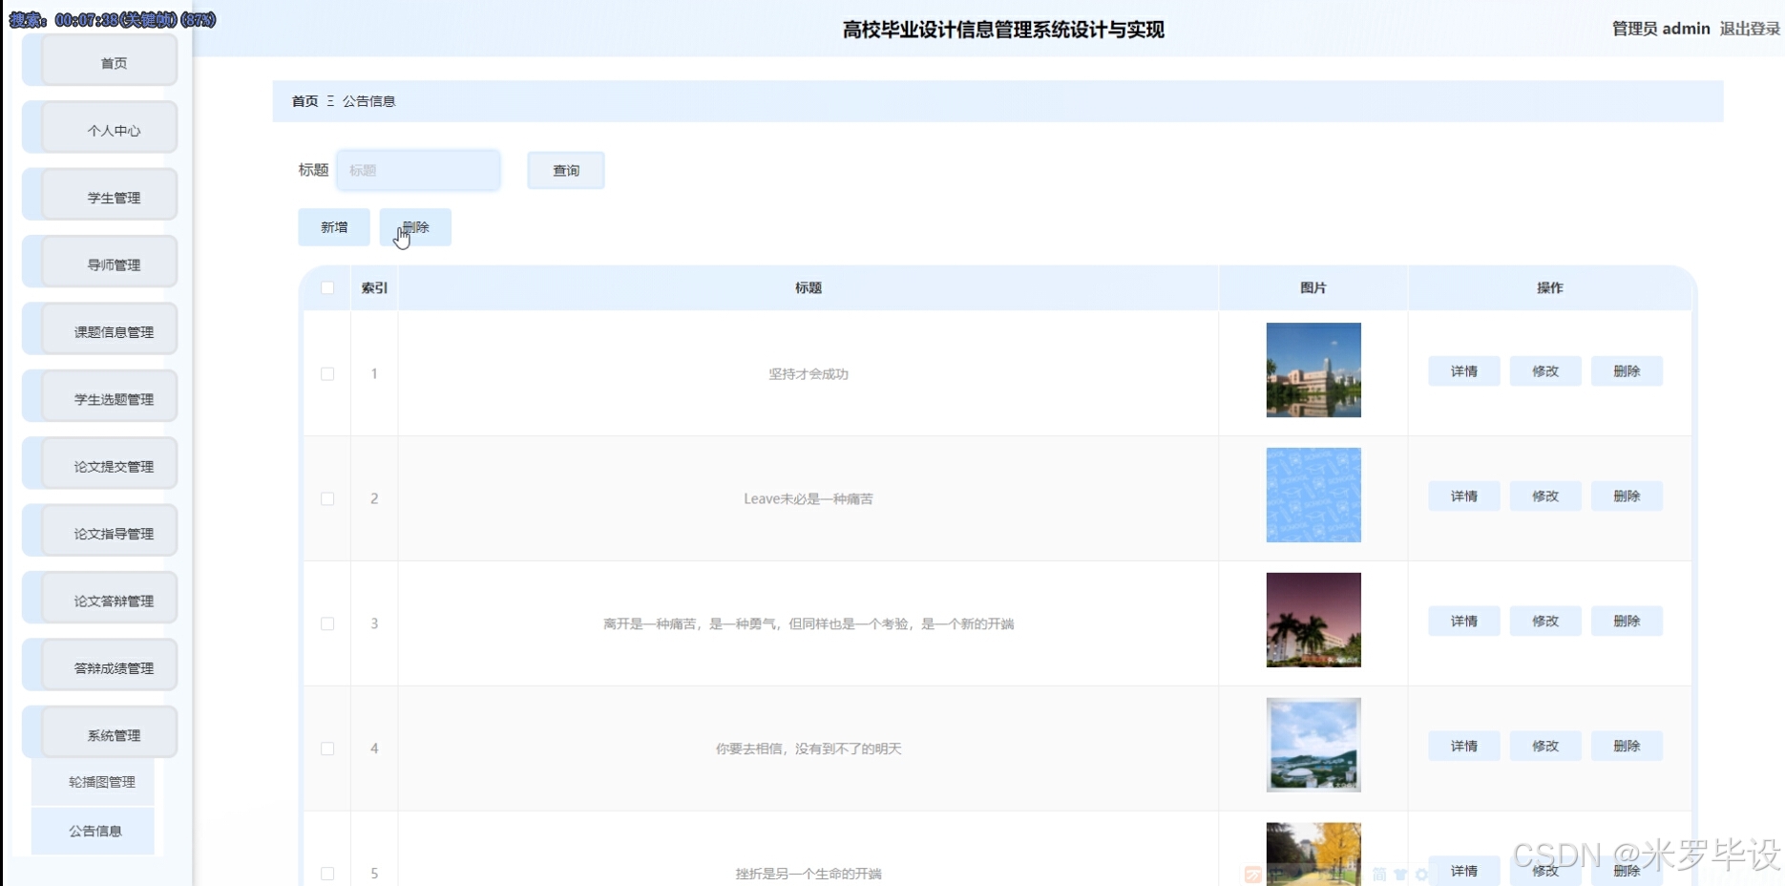This screenshot has width=1785, height=886.
Task: Open 论文指导管理 menu
Action: 100,531
